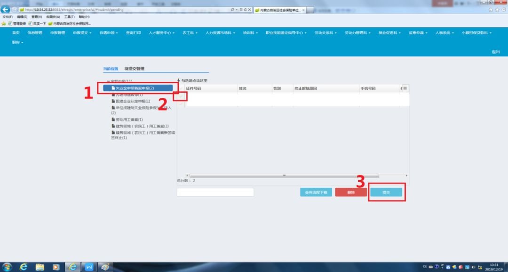This screenshot has width=508, height=272.
Task: Tick the second row checkbox in grid
Action: pos(181,104)
